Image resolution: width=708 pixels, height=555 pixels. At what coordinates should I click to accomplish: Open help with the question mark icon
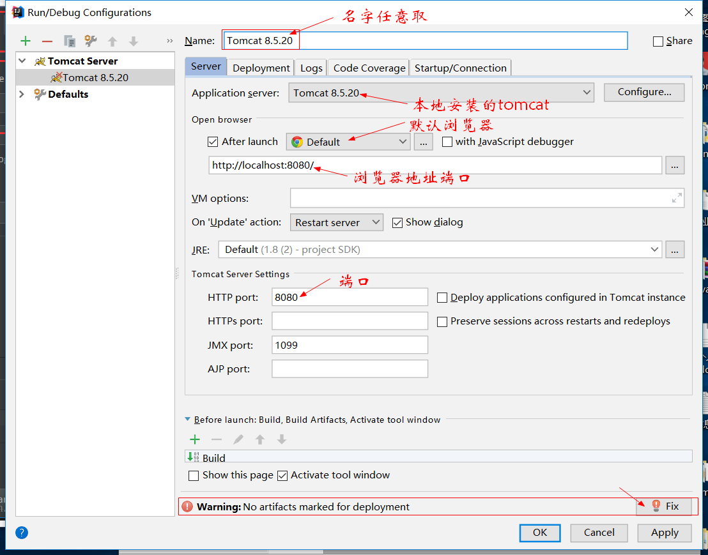22,533
